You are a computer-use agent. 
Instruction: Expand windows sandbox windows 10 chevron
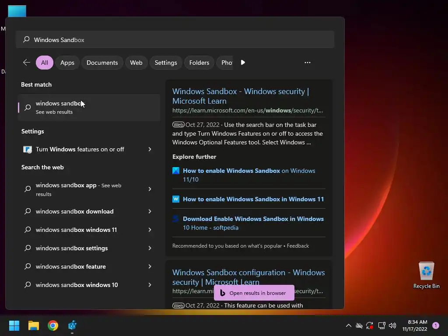(x=150, y=285)
